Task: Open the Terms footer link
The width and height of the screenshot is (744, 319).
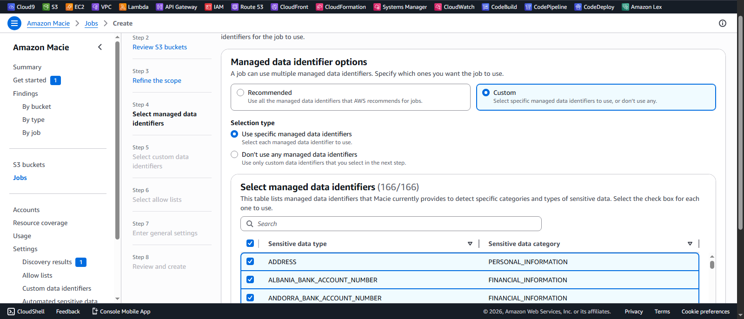Action: pos(662,312)
